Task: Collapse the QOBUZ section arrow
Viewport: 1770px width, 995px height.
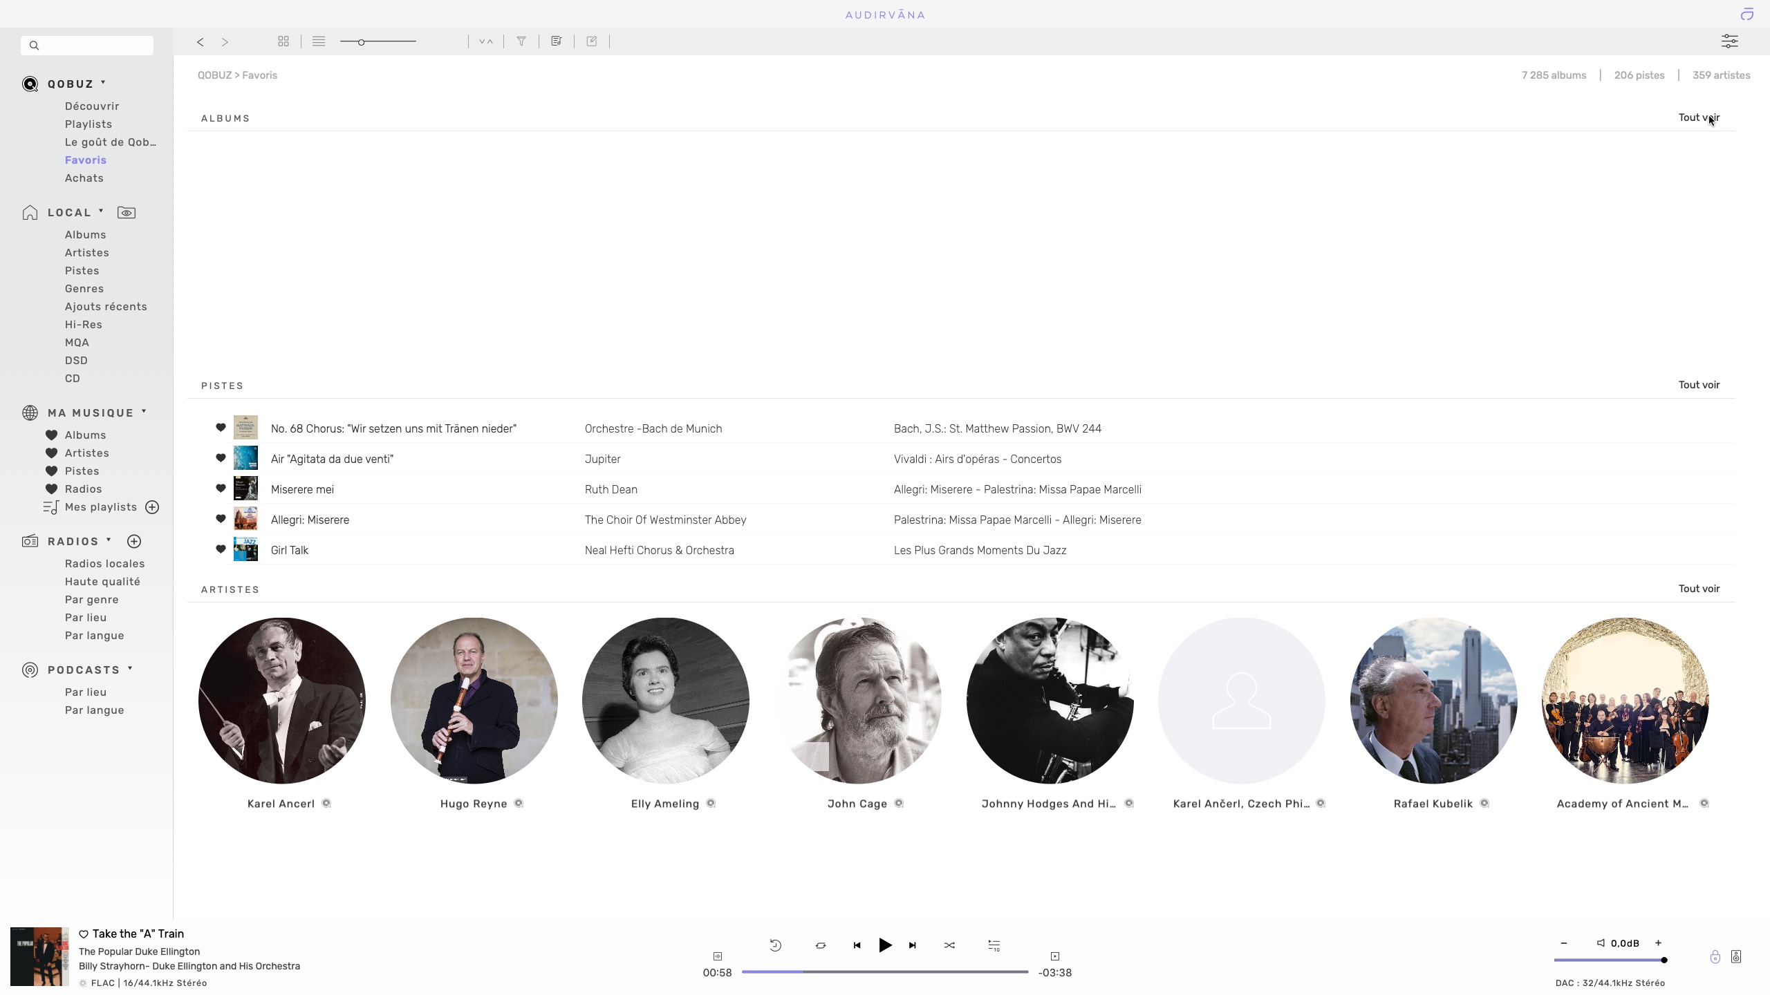Action: (x=103, y=82)
